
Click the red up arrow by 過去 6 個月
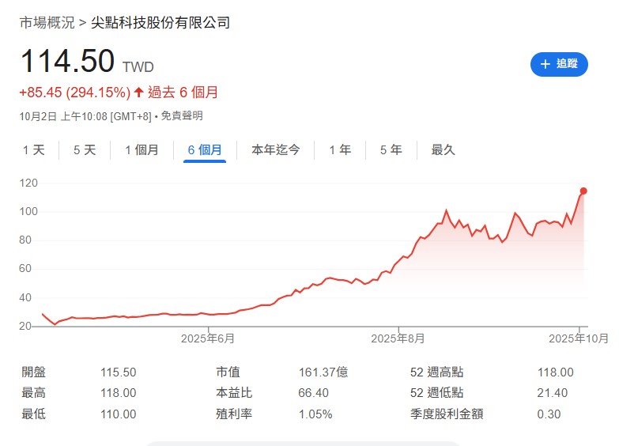[138, 93]
